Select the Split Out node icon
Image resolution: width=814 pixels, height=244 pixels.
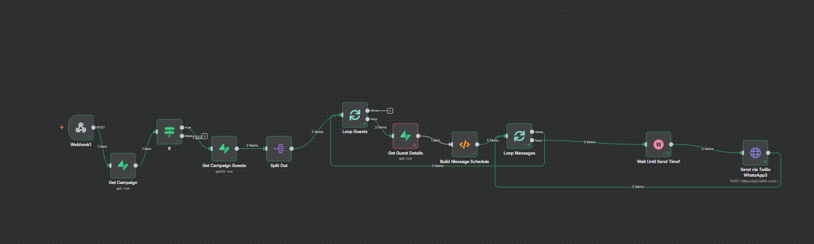click(279, 148)
